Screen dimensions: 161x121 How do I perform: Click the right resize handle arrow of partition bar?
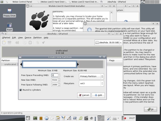pos(78,65)
